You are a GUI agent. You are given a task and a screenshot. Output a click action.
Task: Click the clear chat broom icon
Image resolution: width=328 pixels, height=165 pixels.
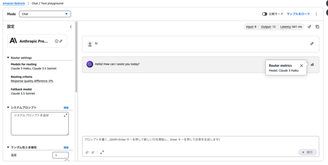click(309, 26)
